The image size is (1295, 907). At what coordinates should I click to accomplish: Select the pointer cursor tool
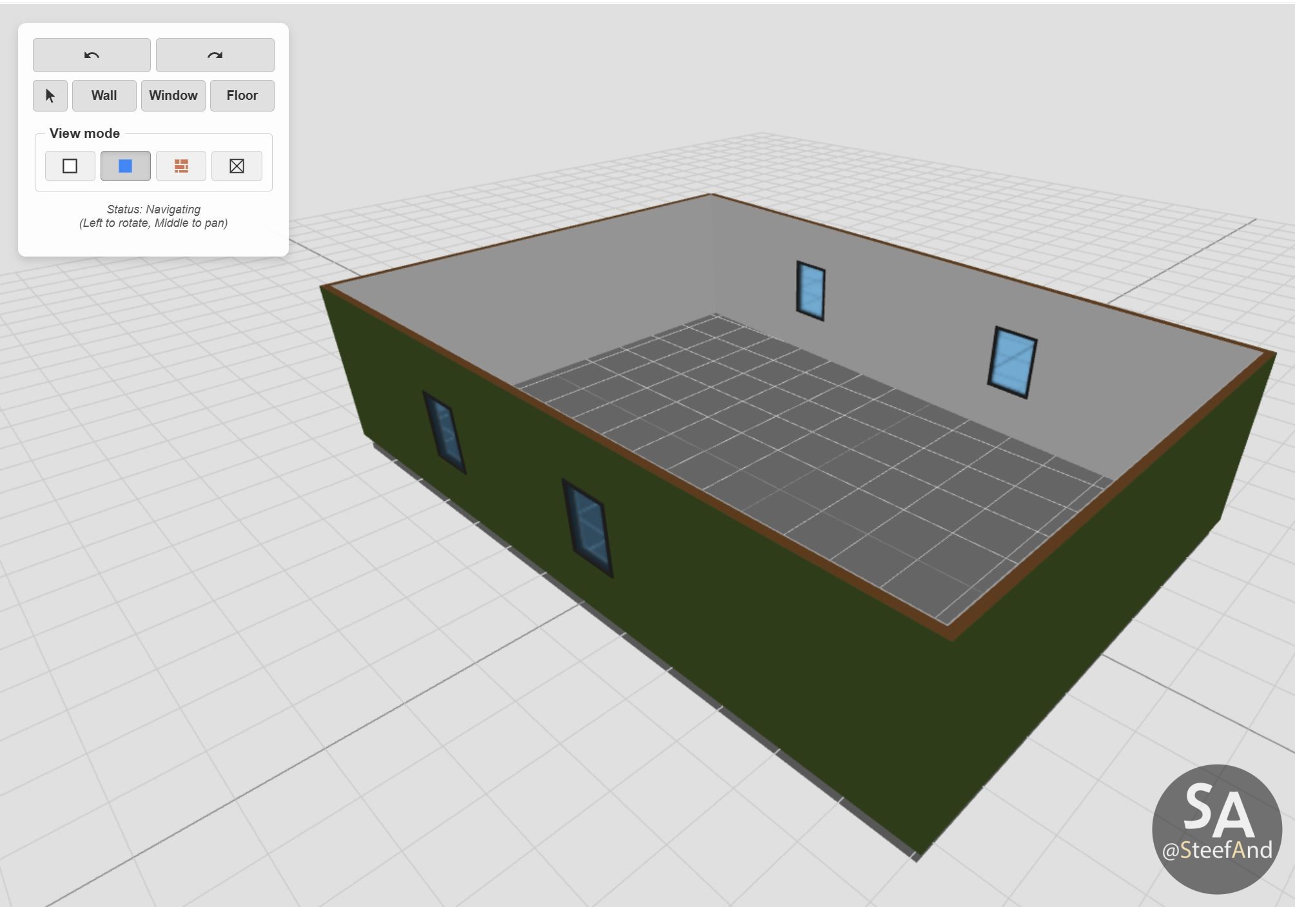click(x=50, y=95)
